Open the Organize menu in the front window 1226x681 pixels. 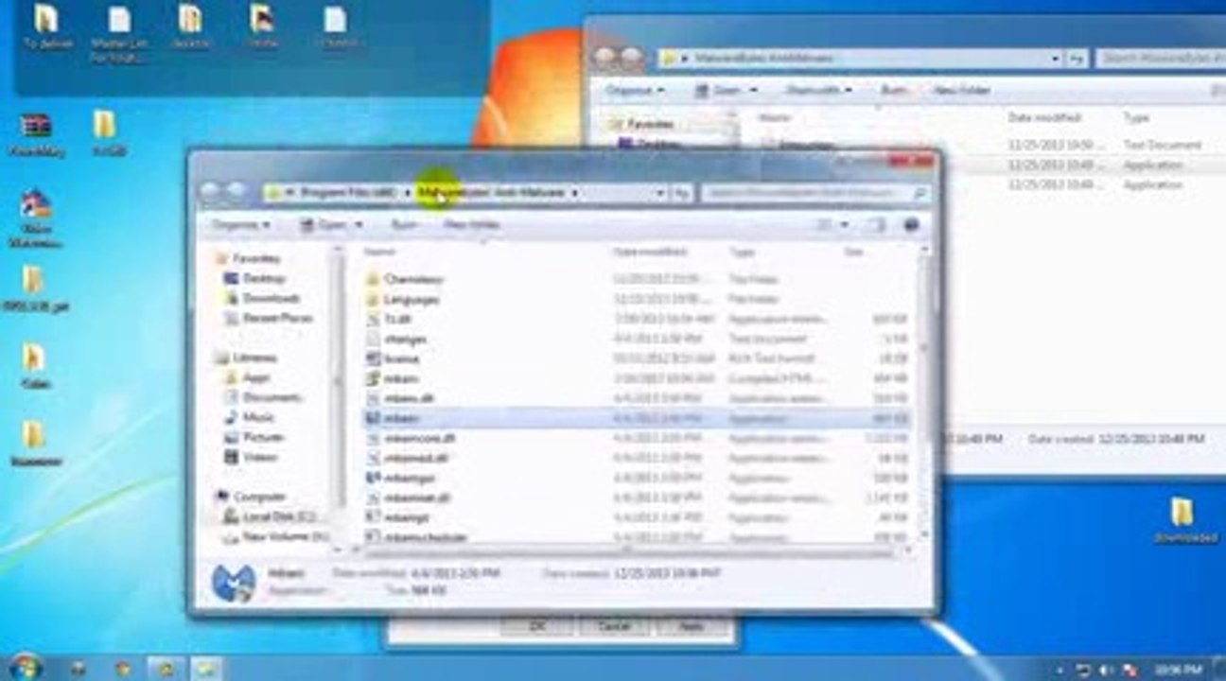click(x=240, y=225)
